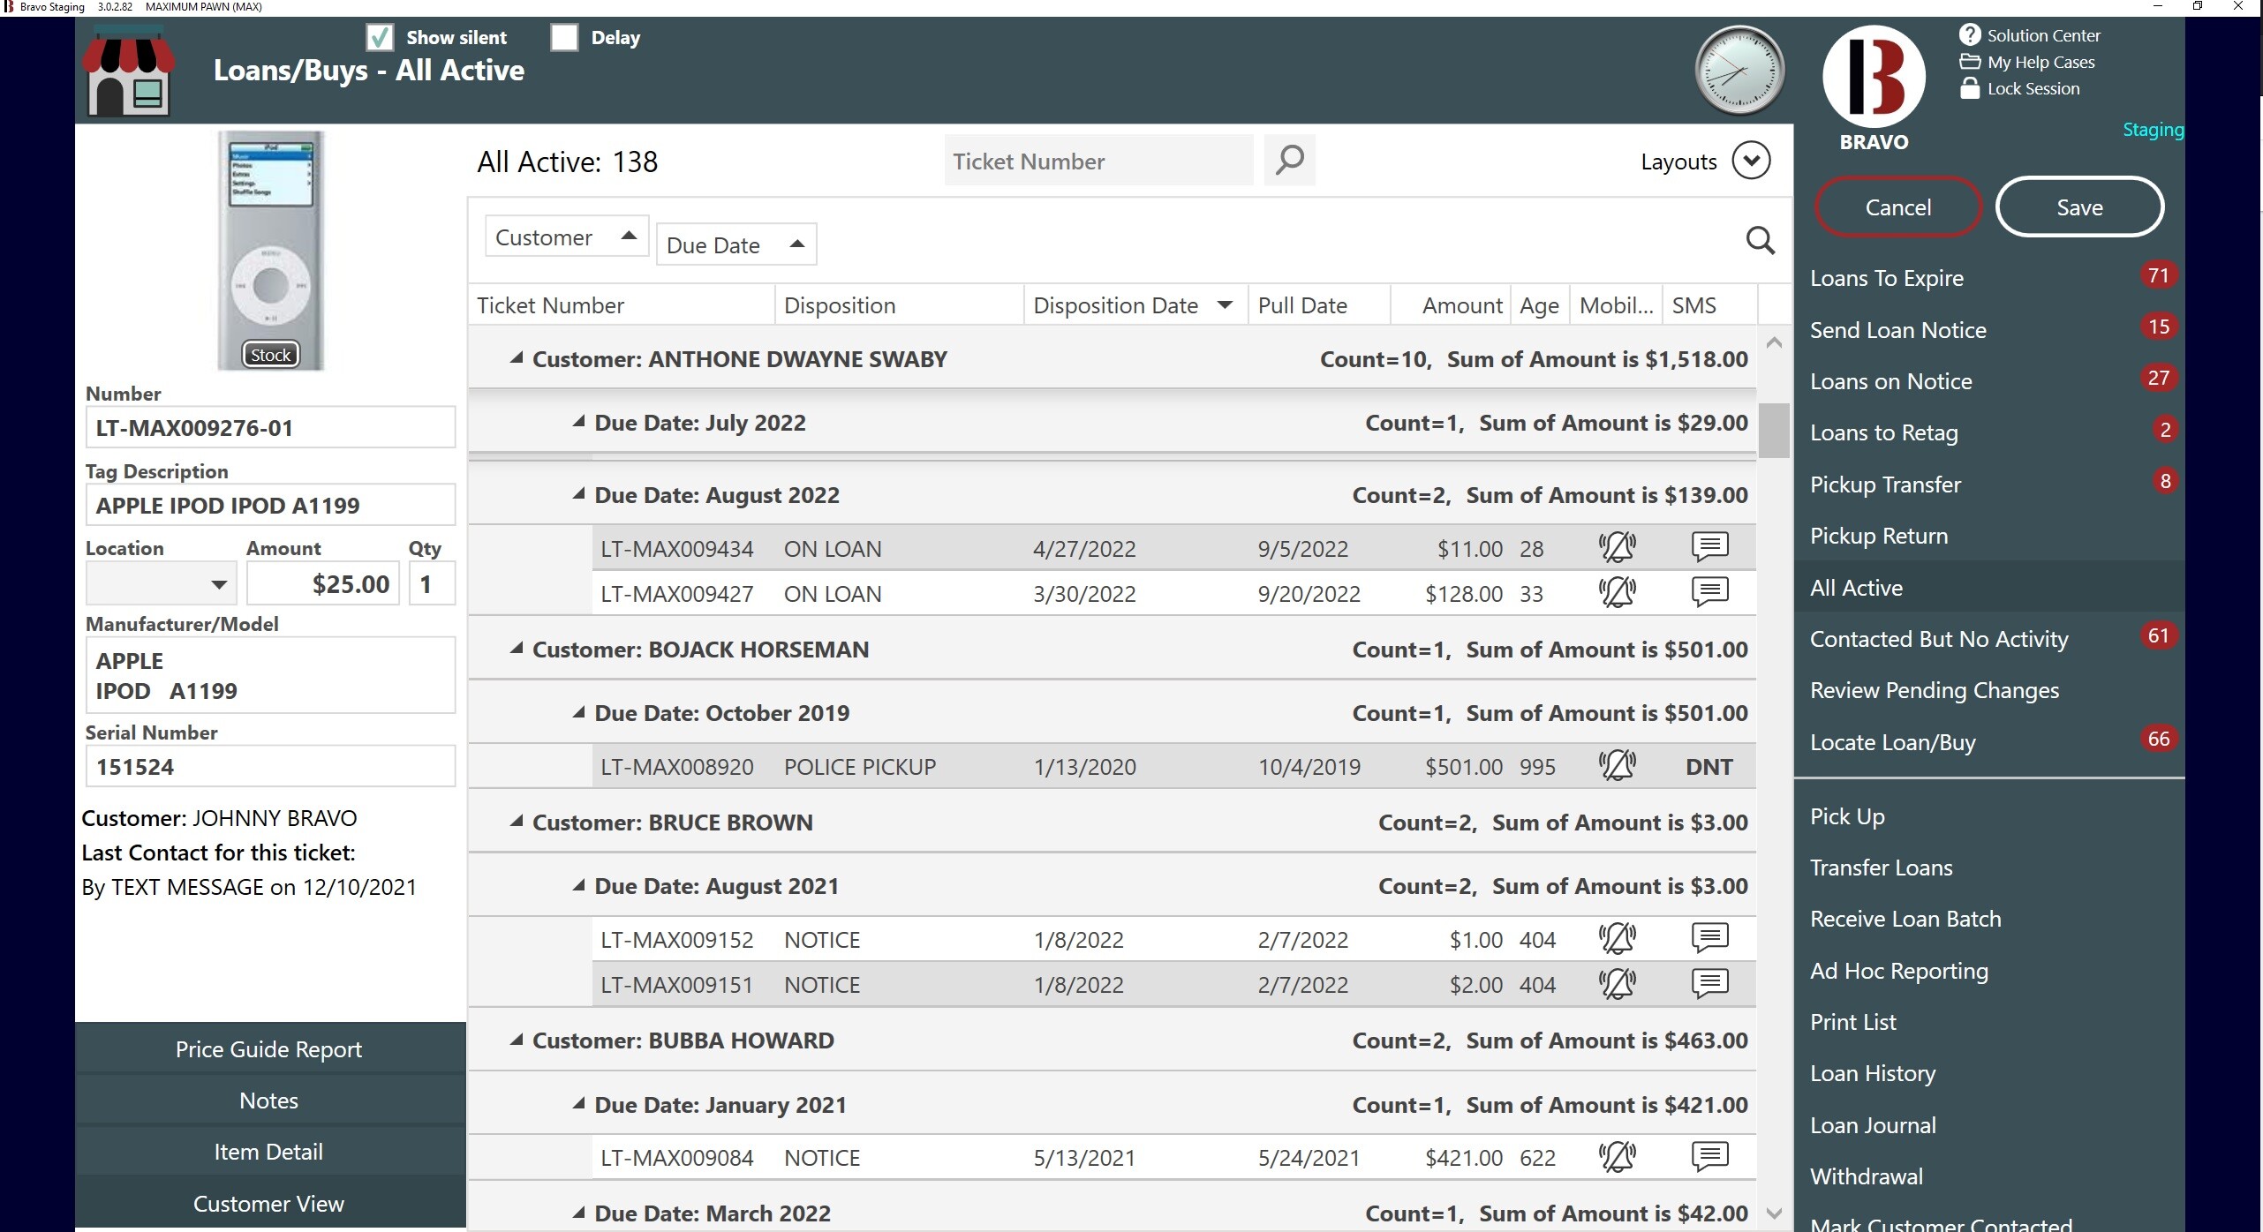Image resolution: width=2263 pixels, height=1232 pixels.
Task: Click muted bell icon for LT-MAX009084
Action: pos(1617,1157)
